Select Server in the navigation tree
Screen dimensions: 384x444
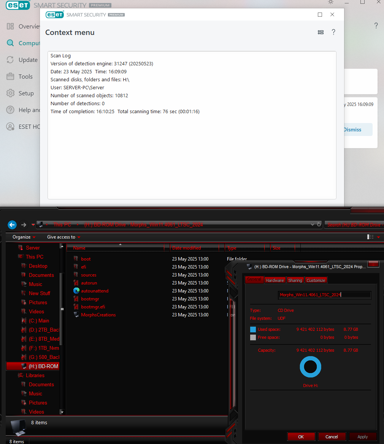click(x=33, y=248)
